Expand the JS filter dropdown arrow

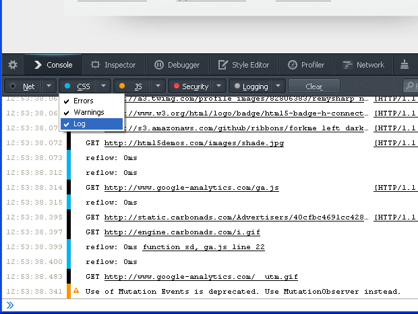[158, 86]
